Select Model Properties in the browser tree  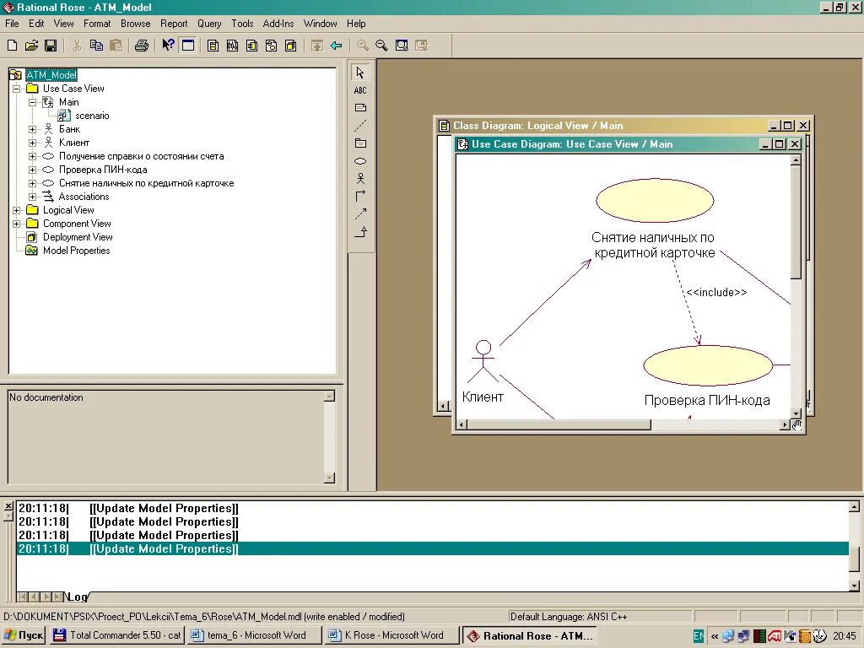pos(77,251)
